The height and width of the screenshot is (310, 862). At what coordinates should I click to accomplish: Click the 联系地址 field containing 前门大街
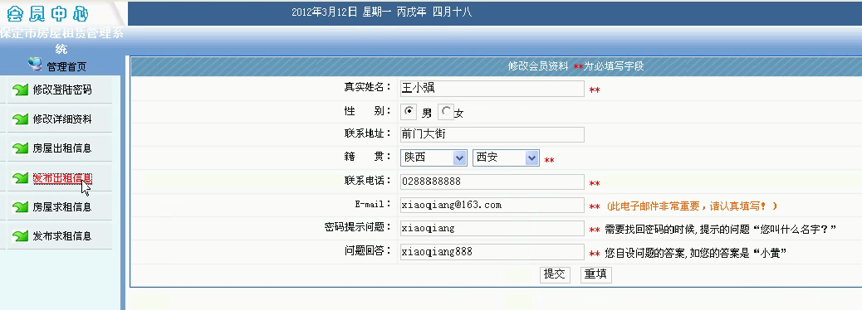click(x=492, y=134)
